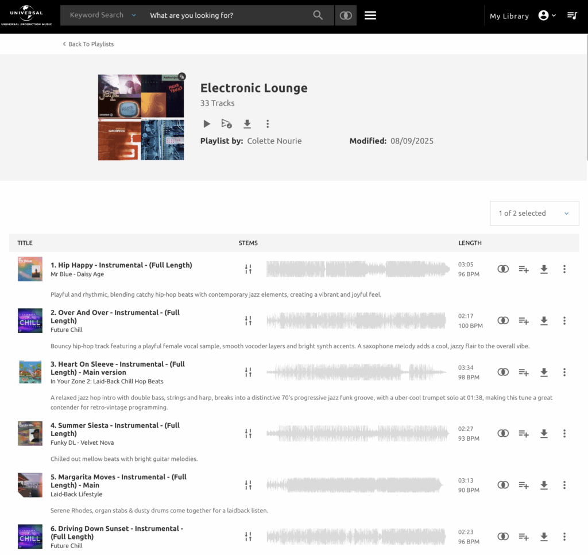Open the queue icon at top right
The height and width of the screenshot is (555, 588).
(572, 15)
